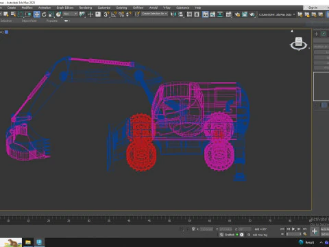Screen dimensions: 329x247
Task: Choose the Select and Scale tool
Action: pyautogui.click(x=51, y=14)
